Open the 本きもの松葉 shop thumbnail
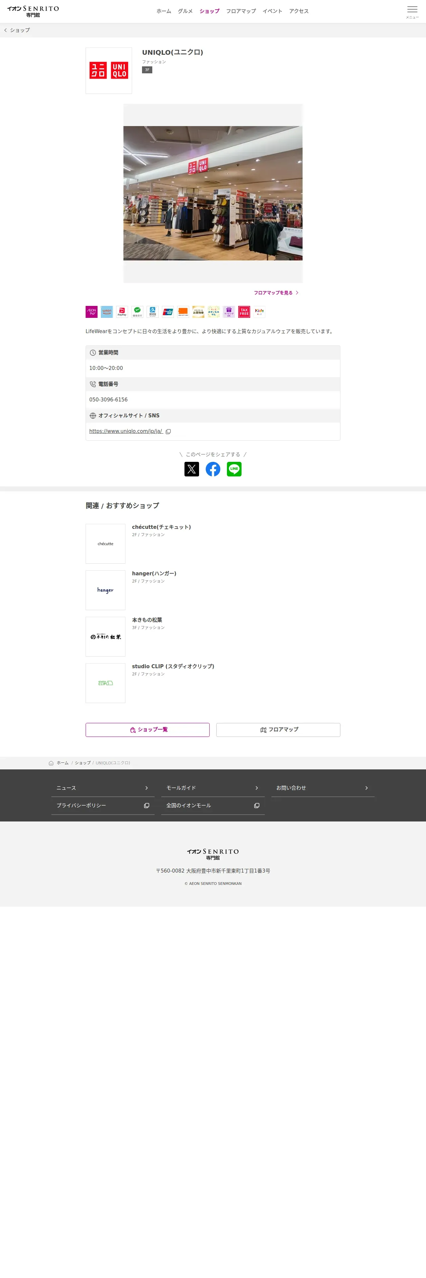 coord(106,637)
